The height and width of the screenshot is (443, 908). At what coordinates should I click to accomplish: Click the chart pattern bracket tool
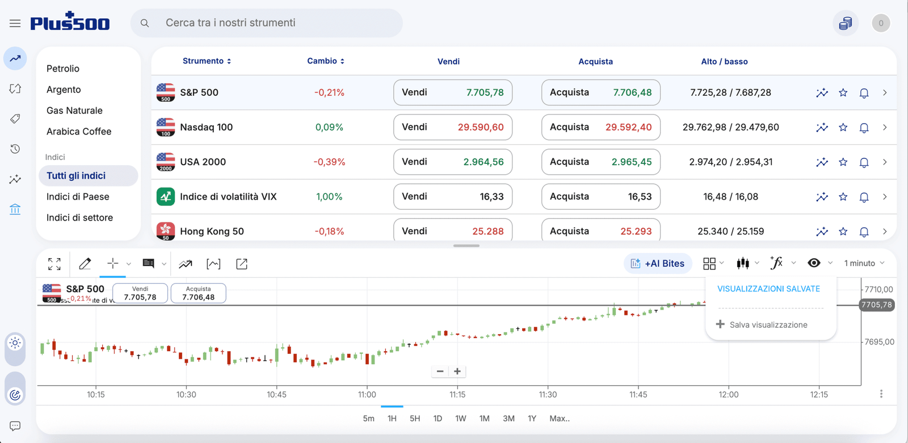point(213,264)
